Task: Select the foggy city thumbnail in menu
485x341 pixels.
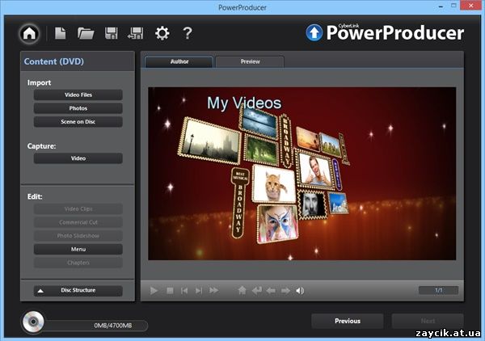Action: [210, 141]
